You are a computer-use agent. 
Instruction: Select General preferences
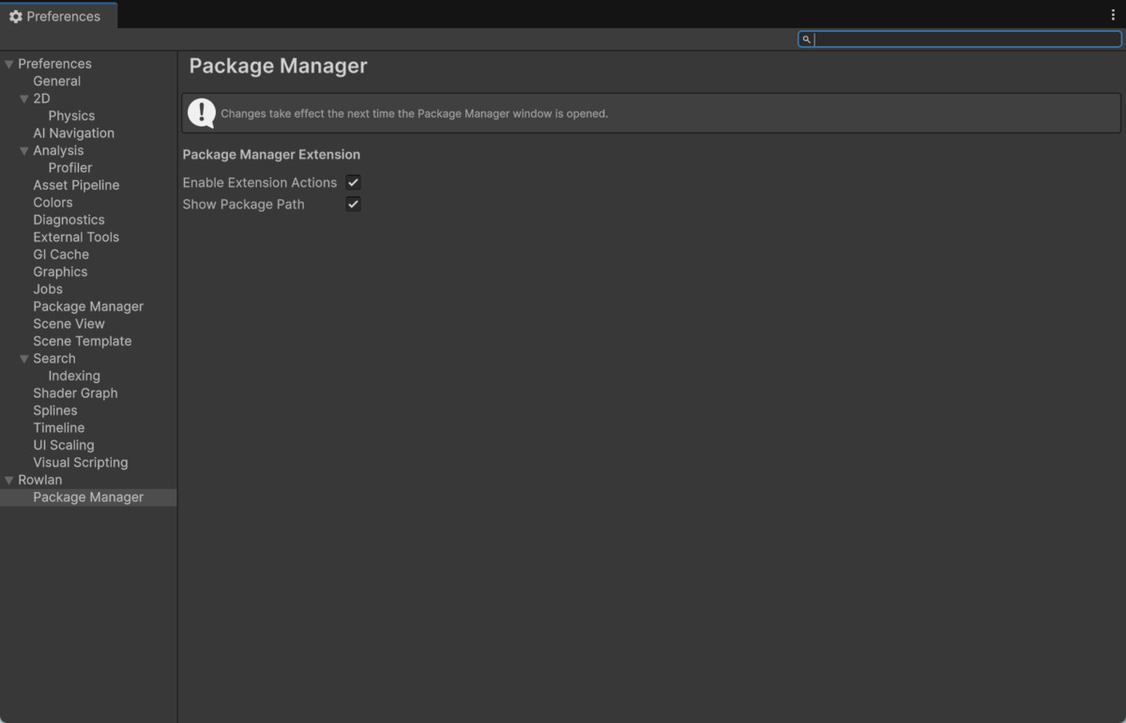tap(56, 81)
